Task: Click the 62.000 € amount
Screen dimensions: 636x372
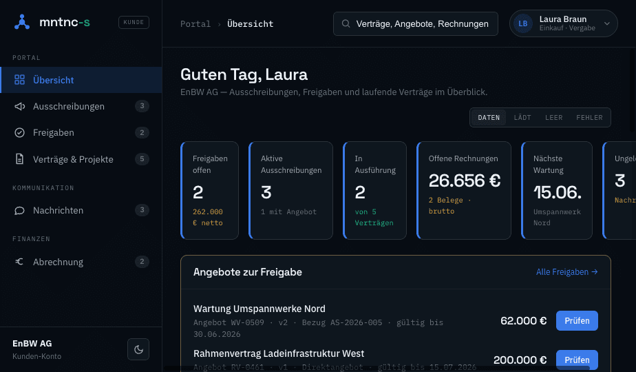Action: [523, 321]
